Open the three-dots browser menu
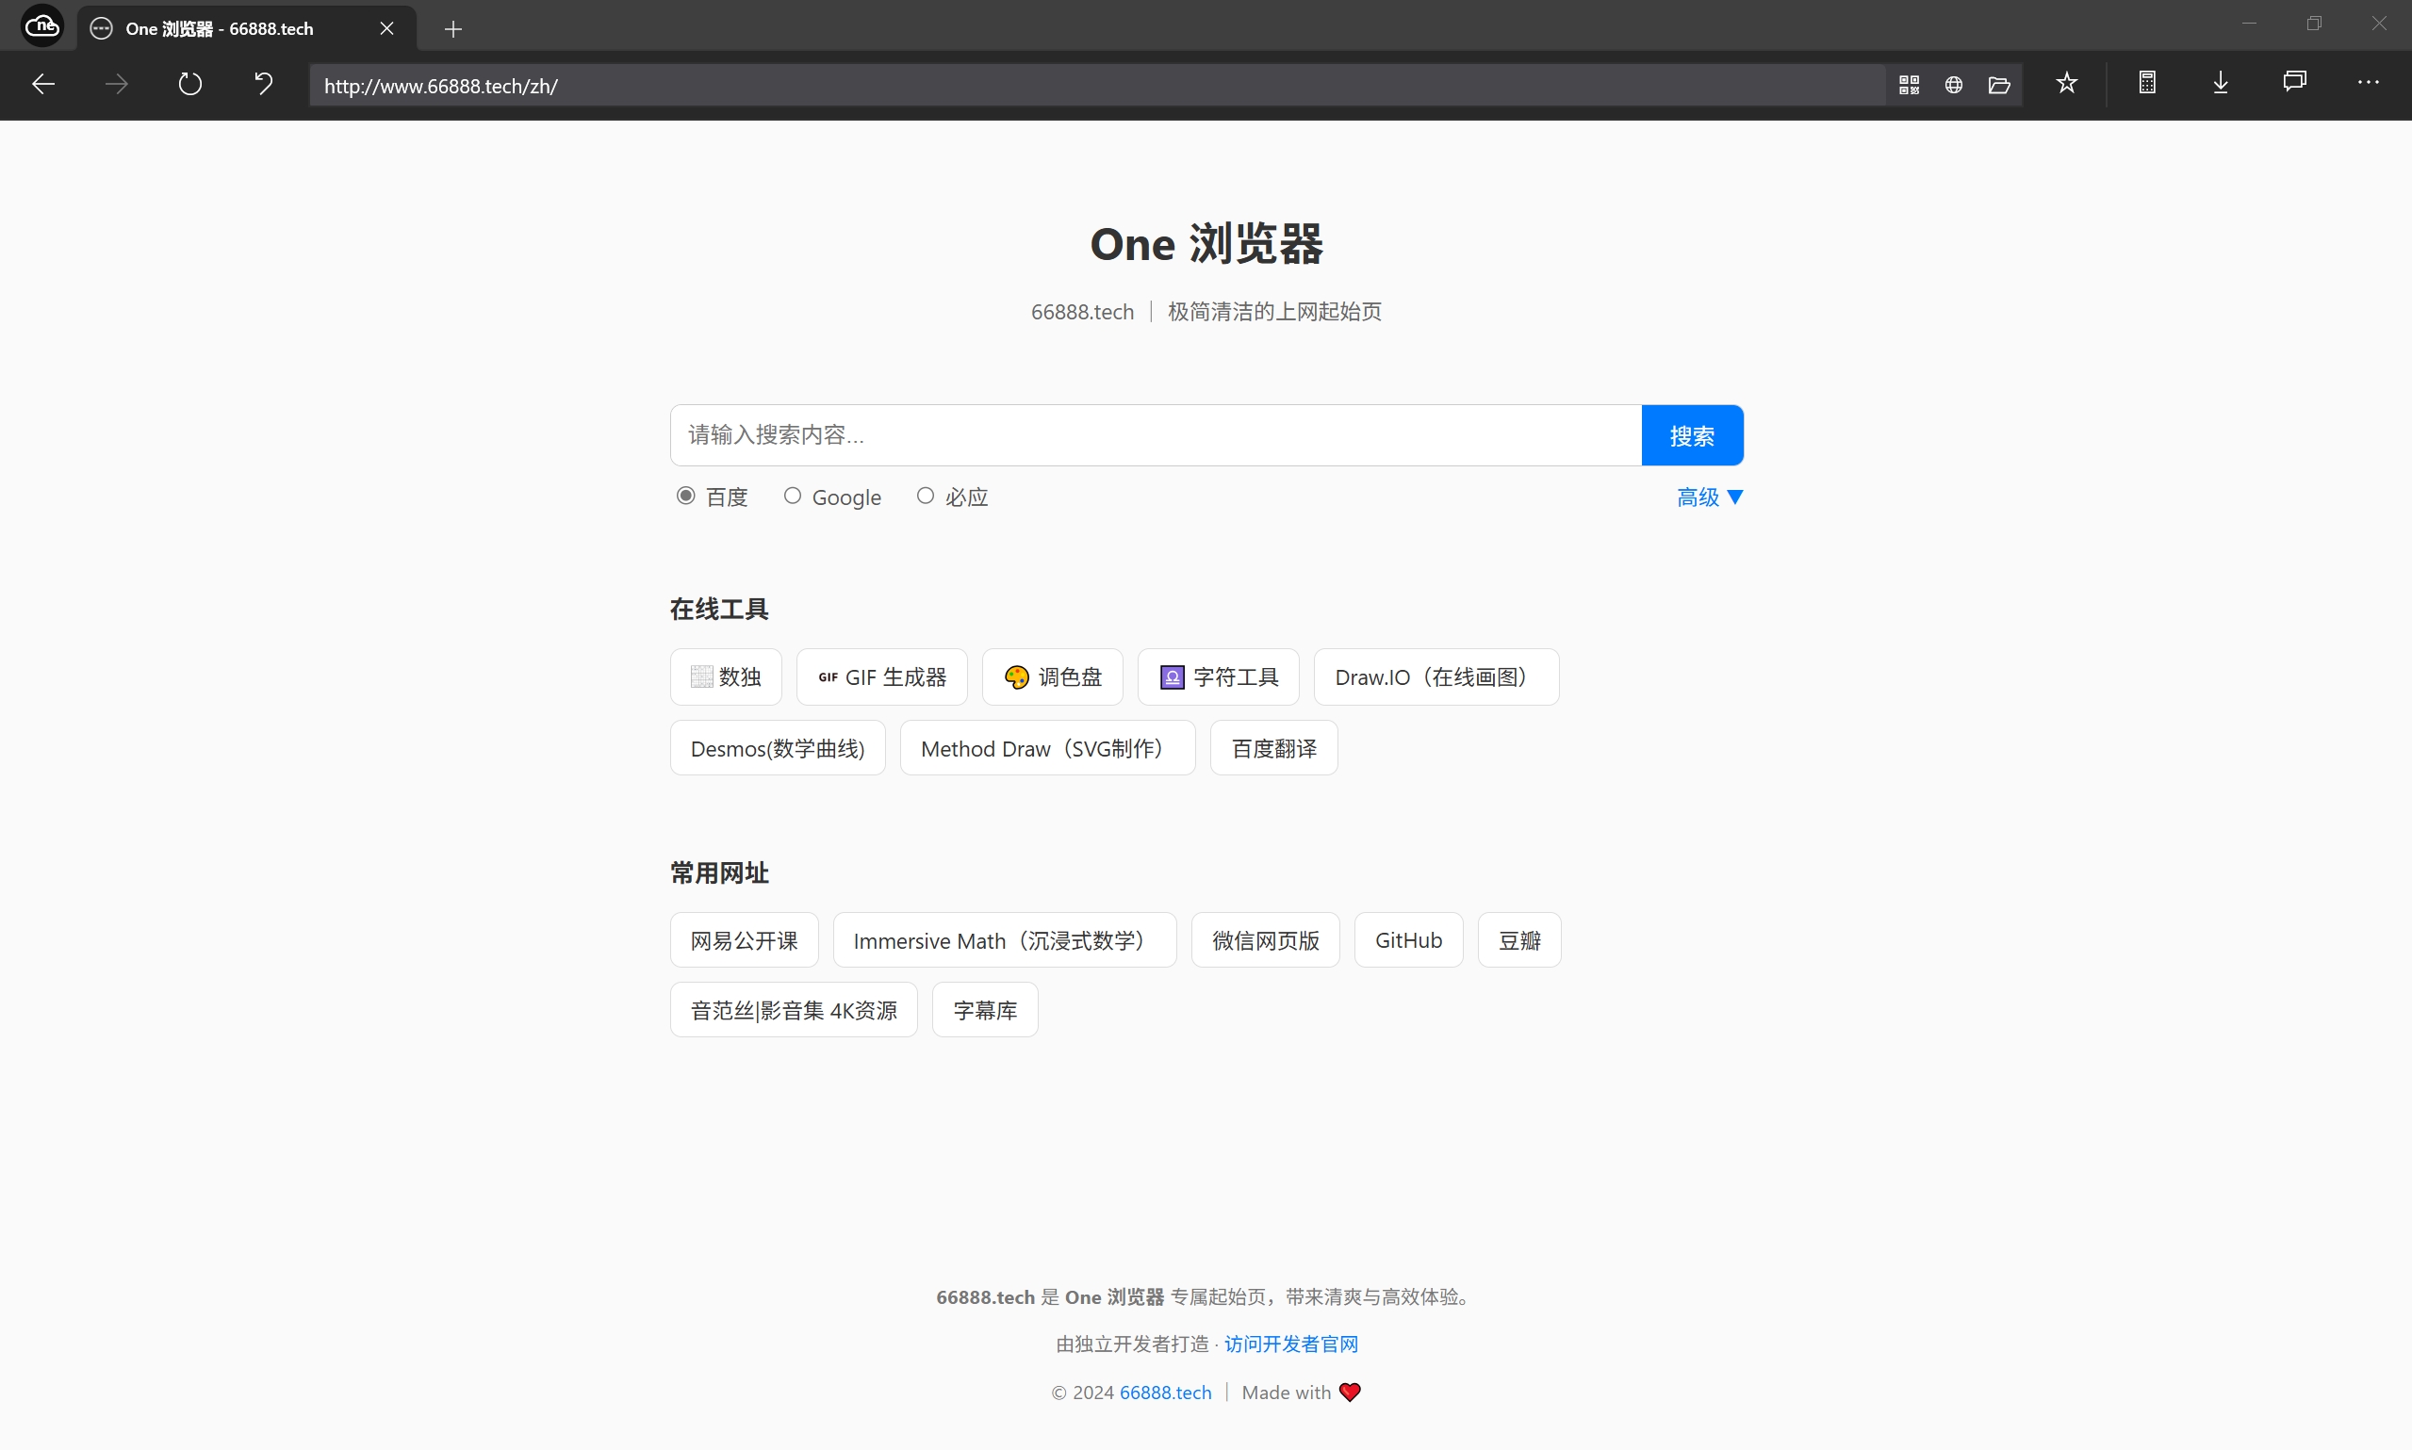The image size is (2412, 1450). coord(2368,83)
